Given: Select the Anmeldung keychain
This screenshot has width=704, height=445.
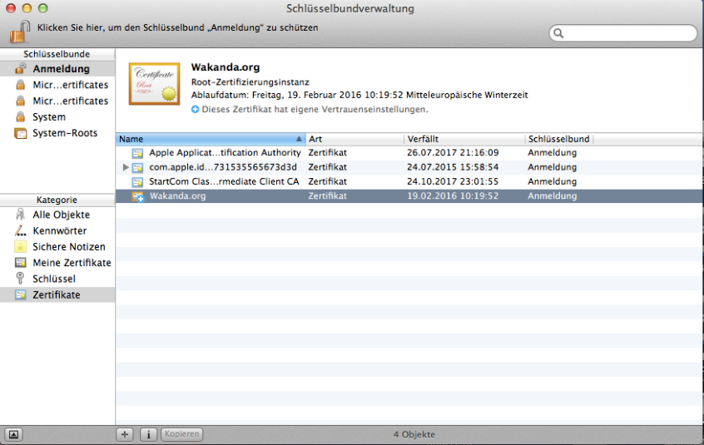Looking at the screenshot, I should tap(61, 69).
